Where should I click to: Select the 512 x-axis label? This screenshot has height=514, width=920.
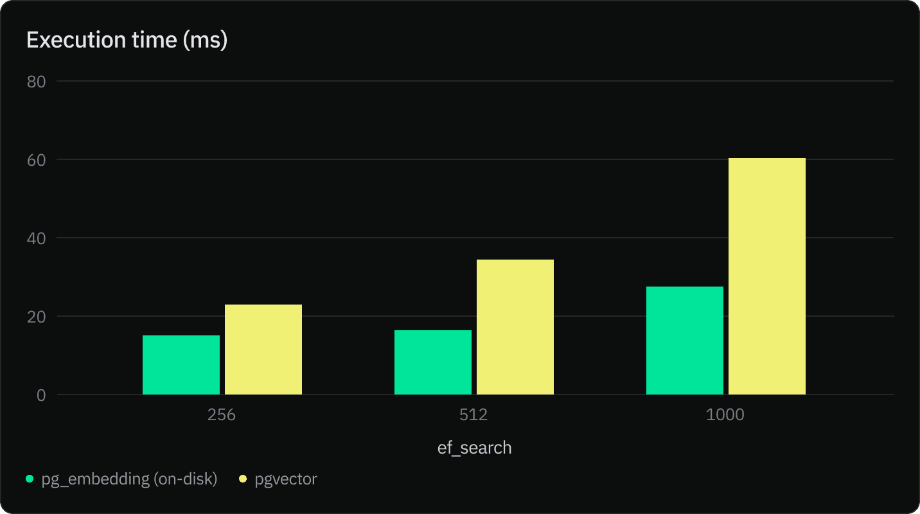coord(473,414)
